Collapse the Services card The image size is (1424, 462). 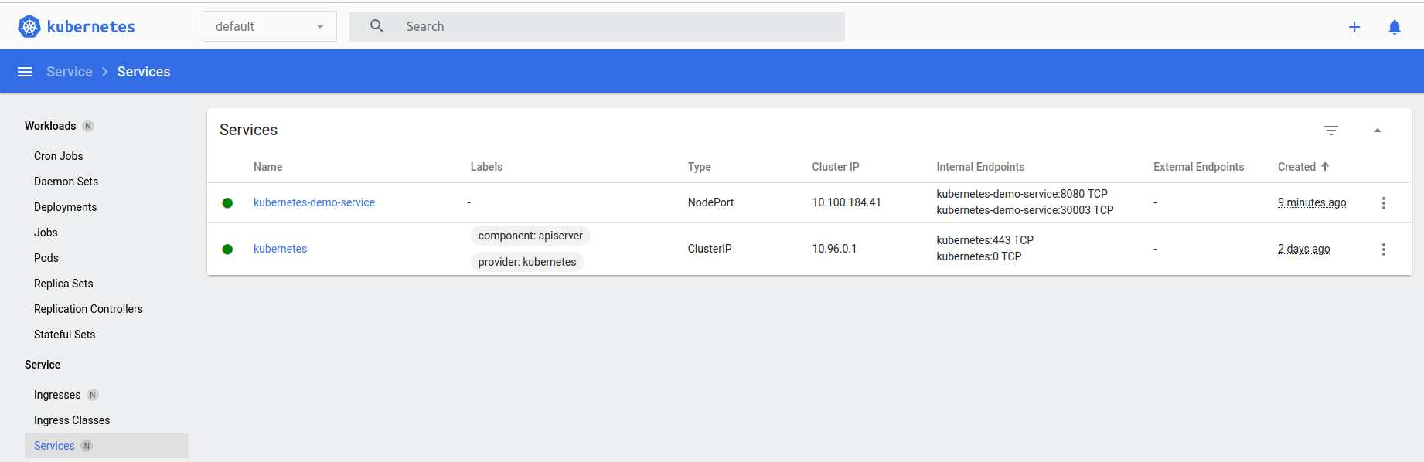pos(1378,131)
